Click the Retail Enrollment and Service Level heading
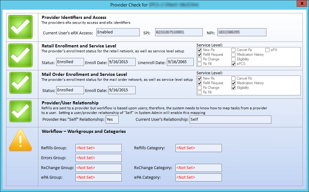 pyautogui.click(x=79, y=46)
